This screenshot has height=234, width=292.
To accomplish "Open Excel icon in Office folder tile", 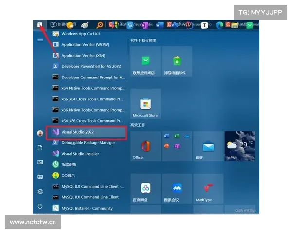I will 177,136.
